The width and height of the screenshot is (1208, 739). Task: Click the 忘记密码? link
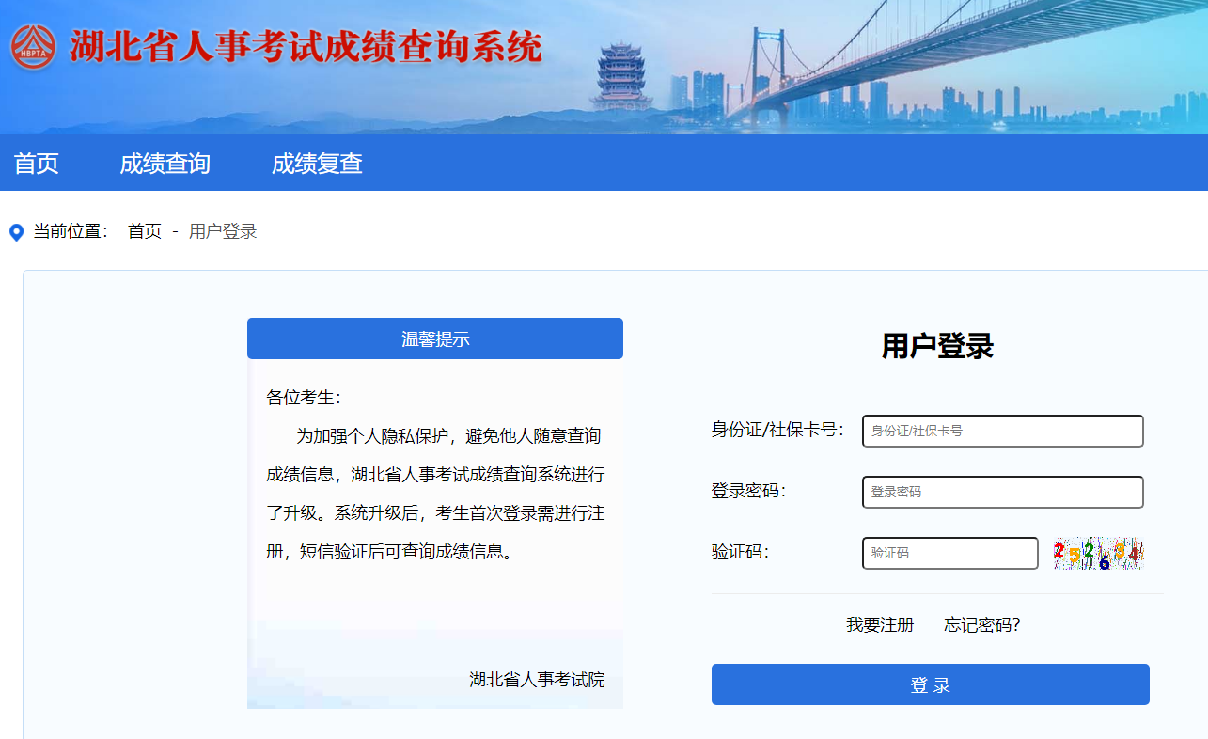click(981, 625)
